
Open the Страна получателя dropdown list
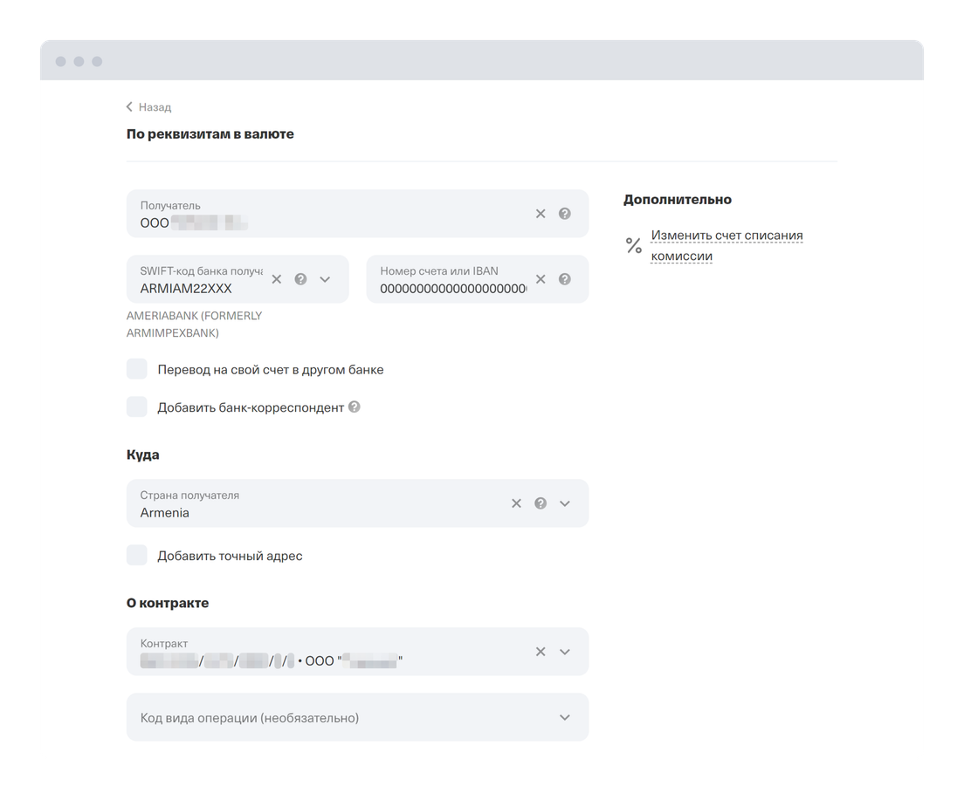pos(565,503)
